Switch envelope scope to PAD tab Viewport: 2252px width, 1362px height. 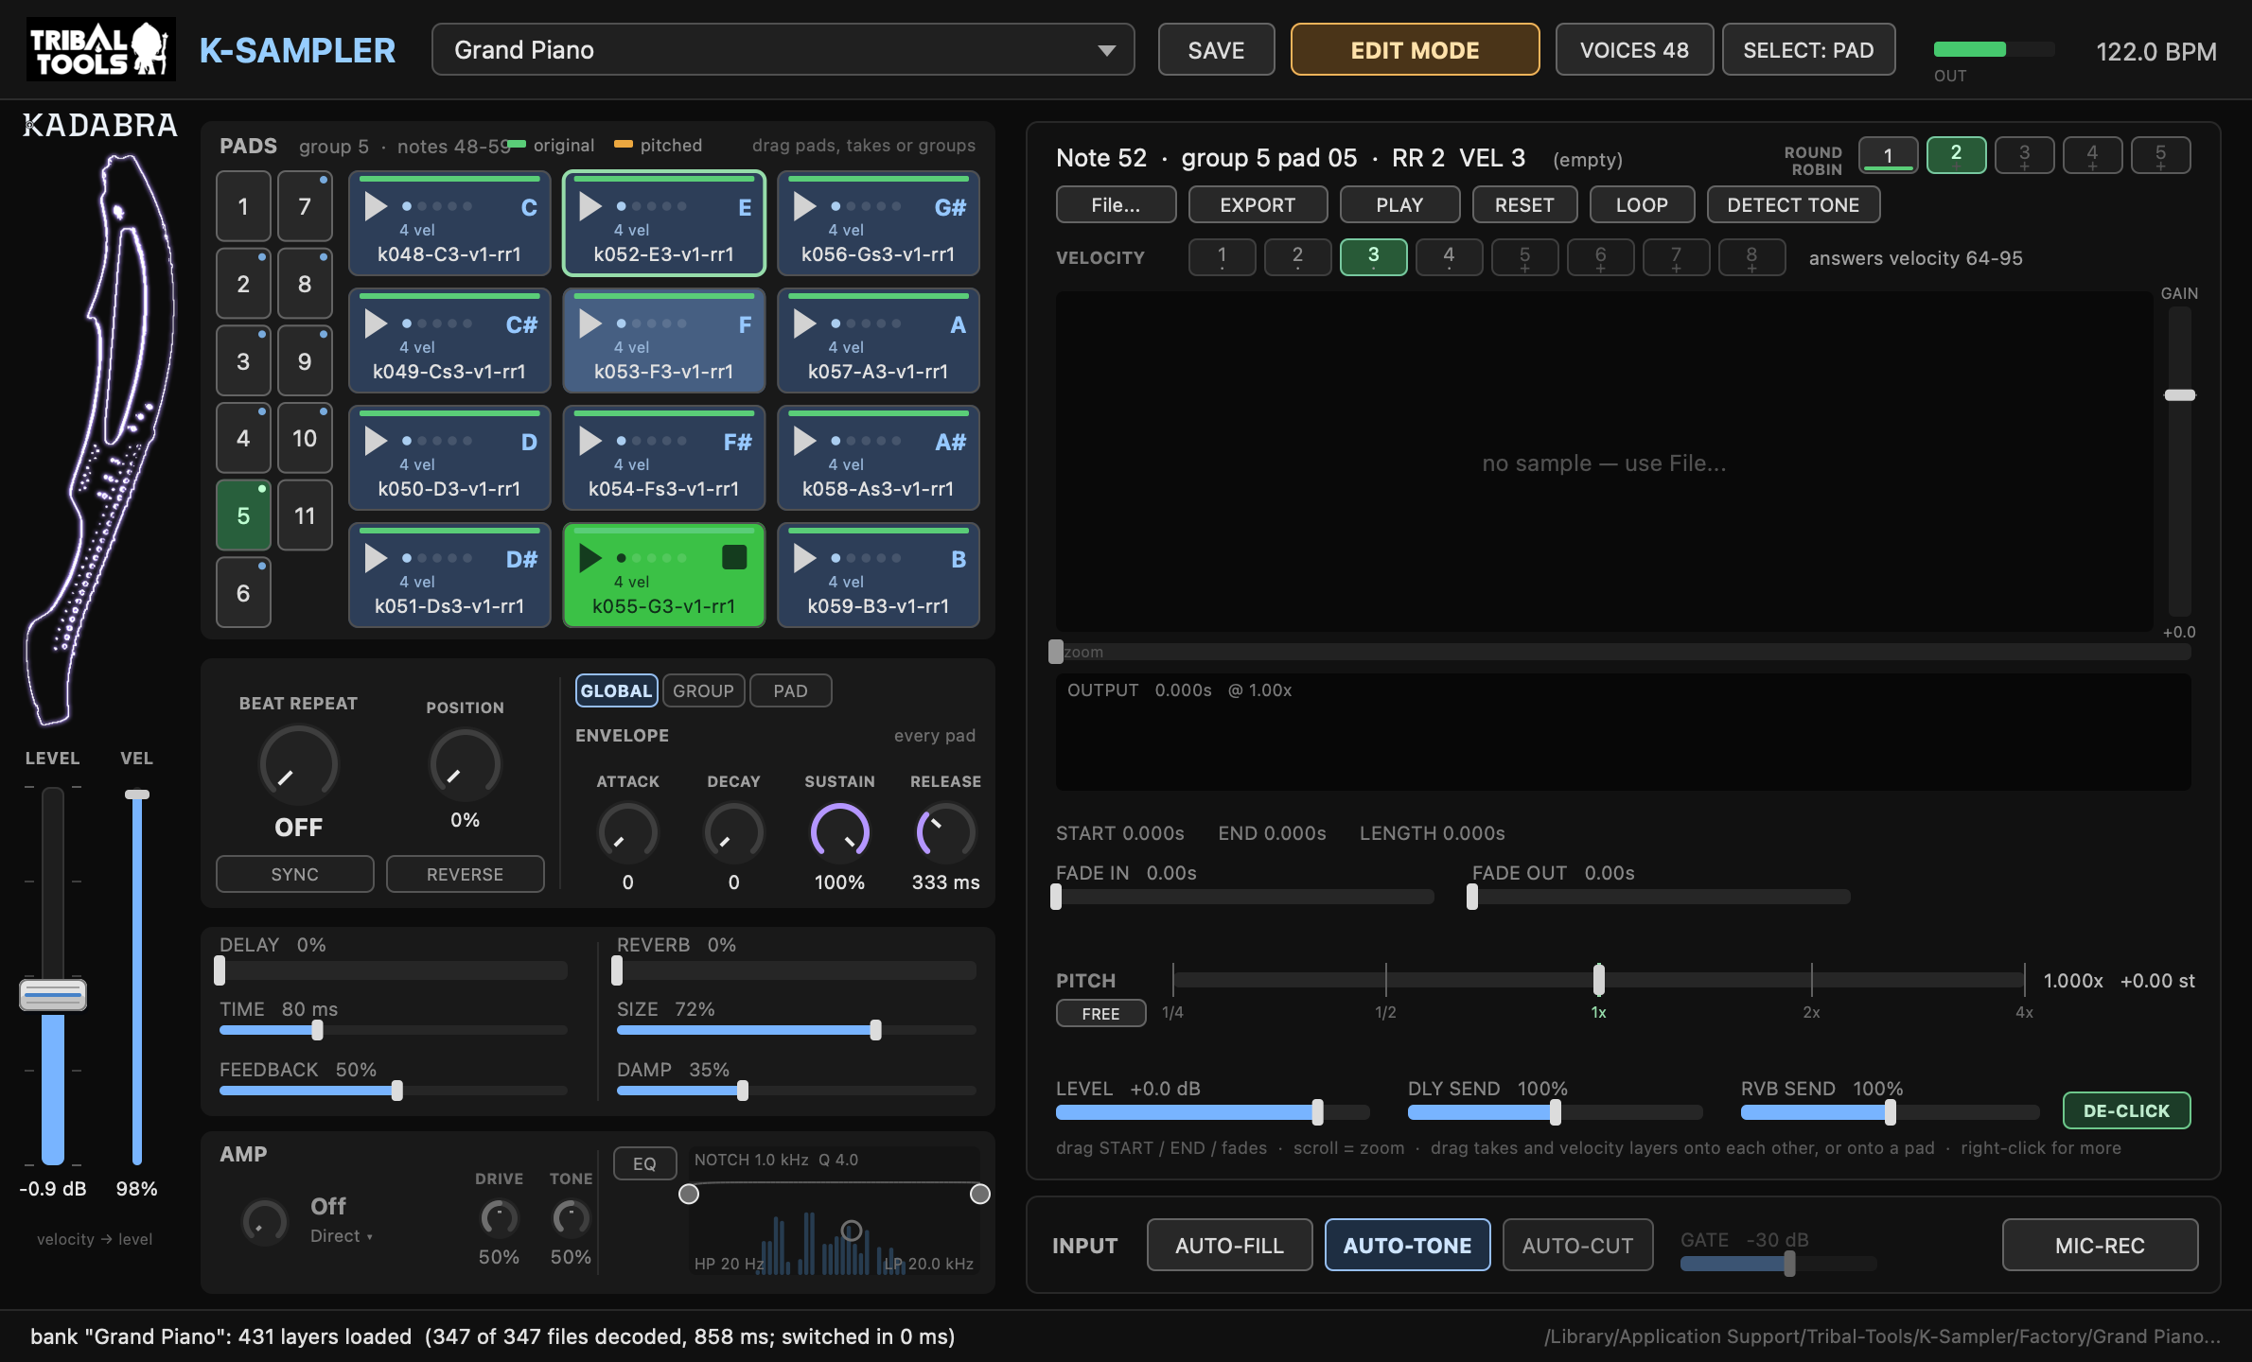tap(790, 690)
